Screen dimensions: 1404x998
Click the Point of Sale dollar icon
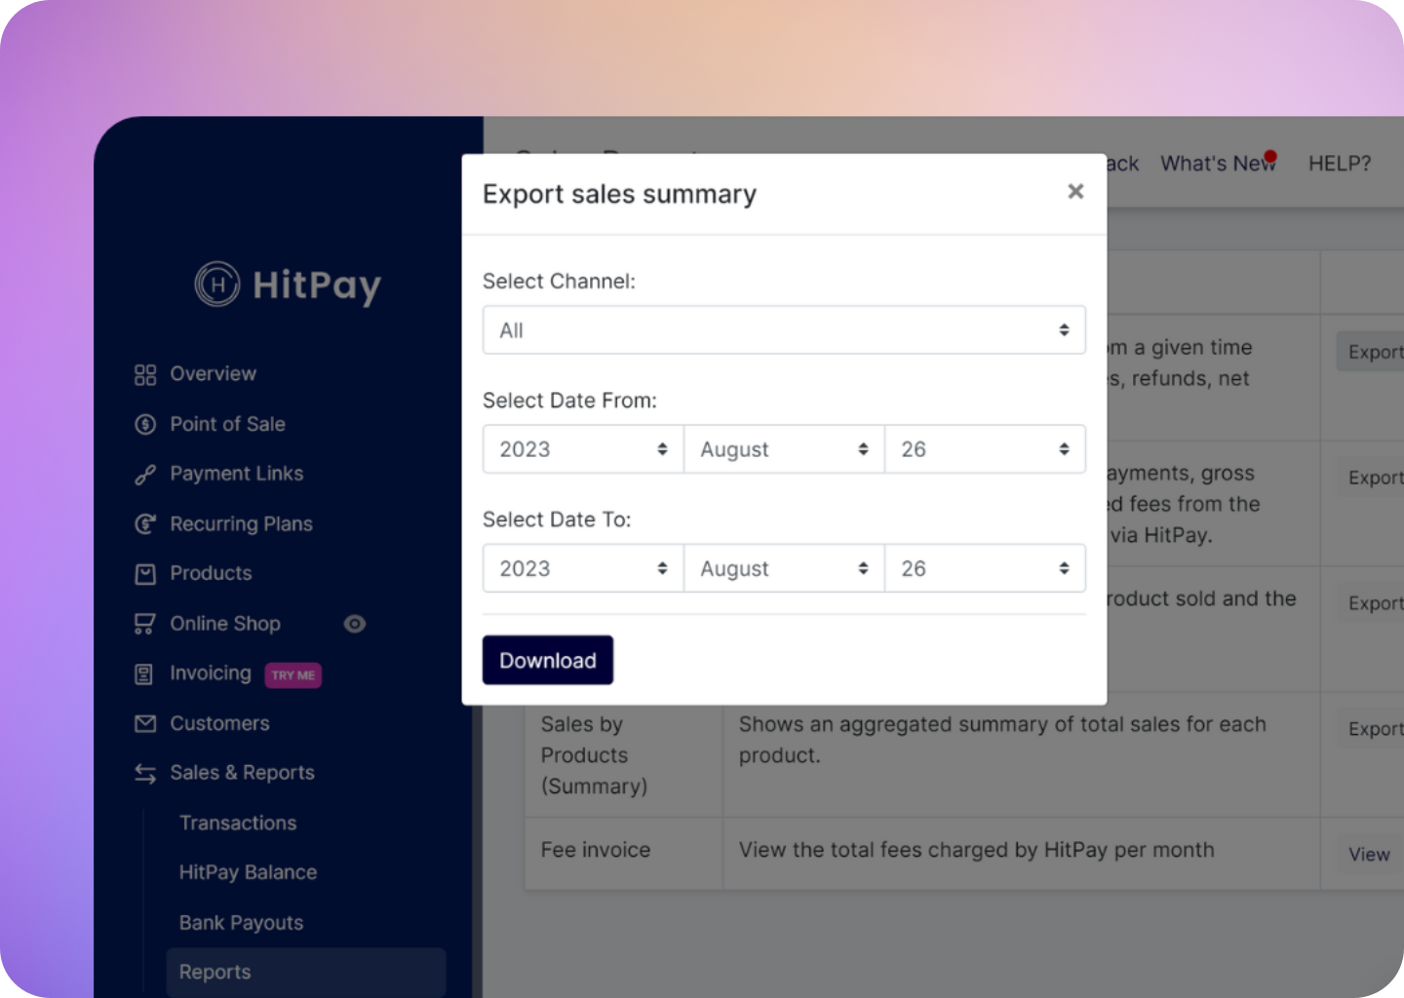145,424
